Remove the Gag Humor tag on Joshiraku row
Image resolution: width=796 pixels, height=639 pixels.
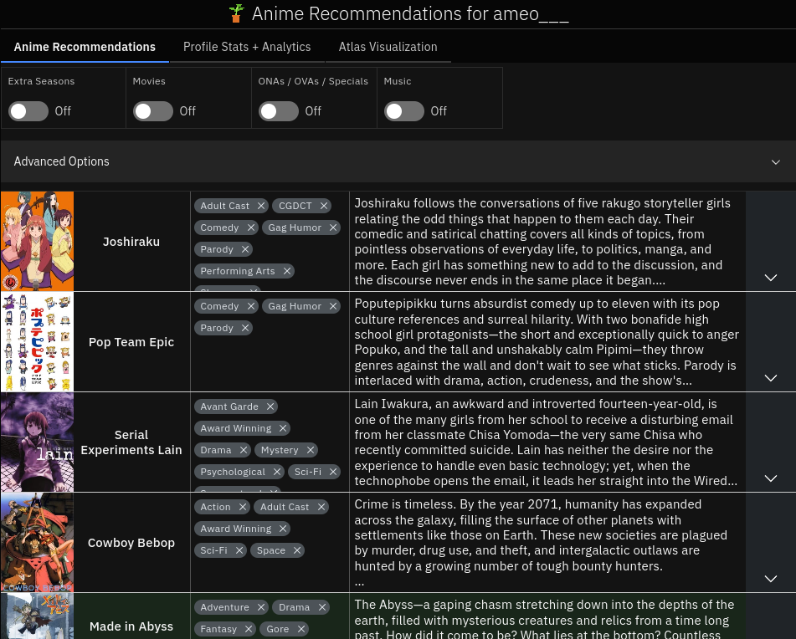[333, 227]
